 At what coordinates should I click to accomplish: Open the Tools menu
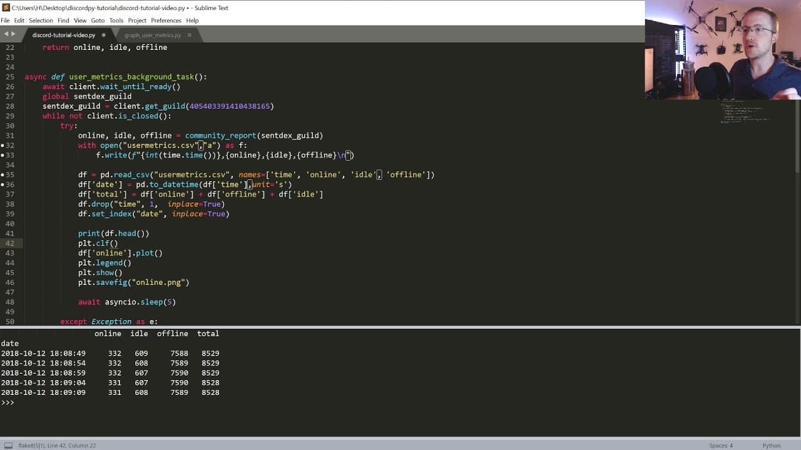(x=116, y=21)
